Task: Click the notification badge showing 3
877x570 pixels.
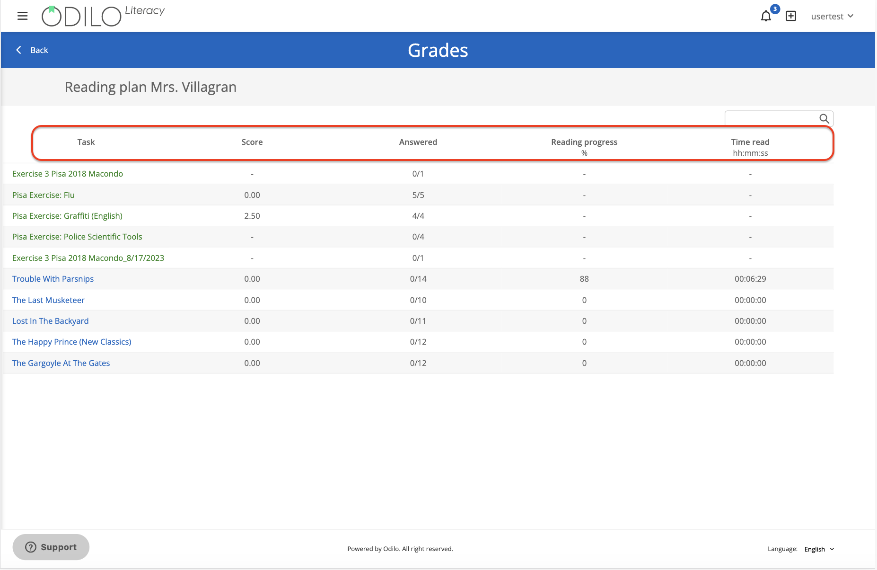Action: tap(774, 9)
